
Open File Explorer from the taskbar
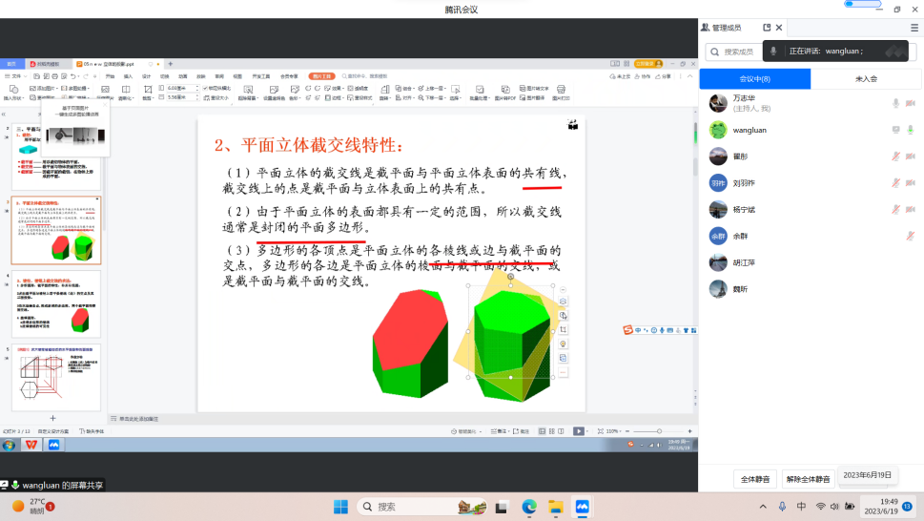(555, 507)
